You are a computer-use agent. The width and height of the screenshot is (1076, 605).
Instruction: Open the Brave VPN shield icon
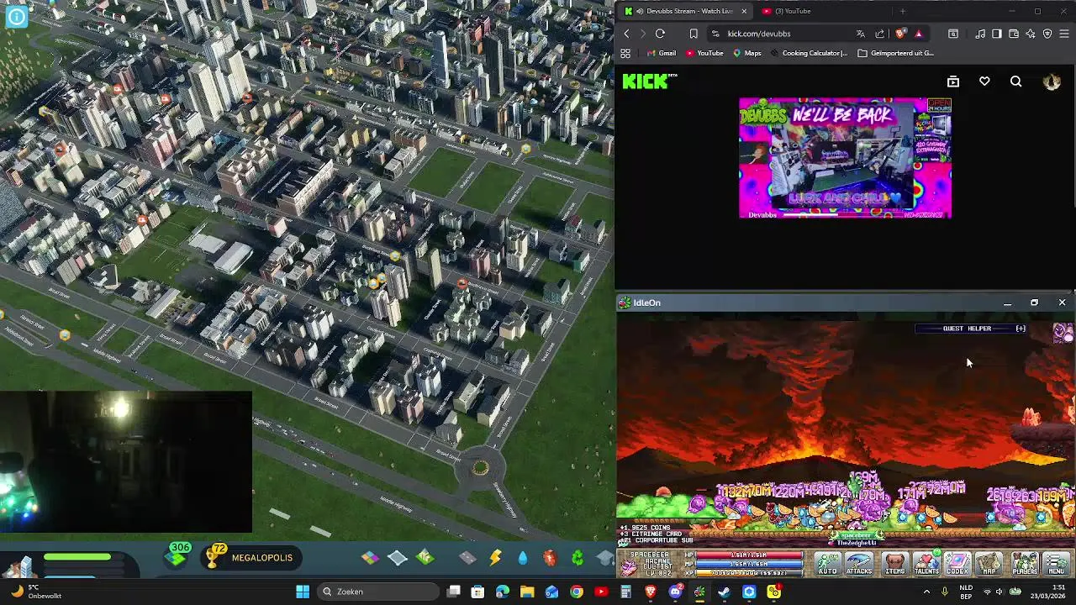[1047, 34]
